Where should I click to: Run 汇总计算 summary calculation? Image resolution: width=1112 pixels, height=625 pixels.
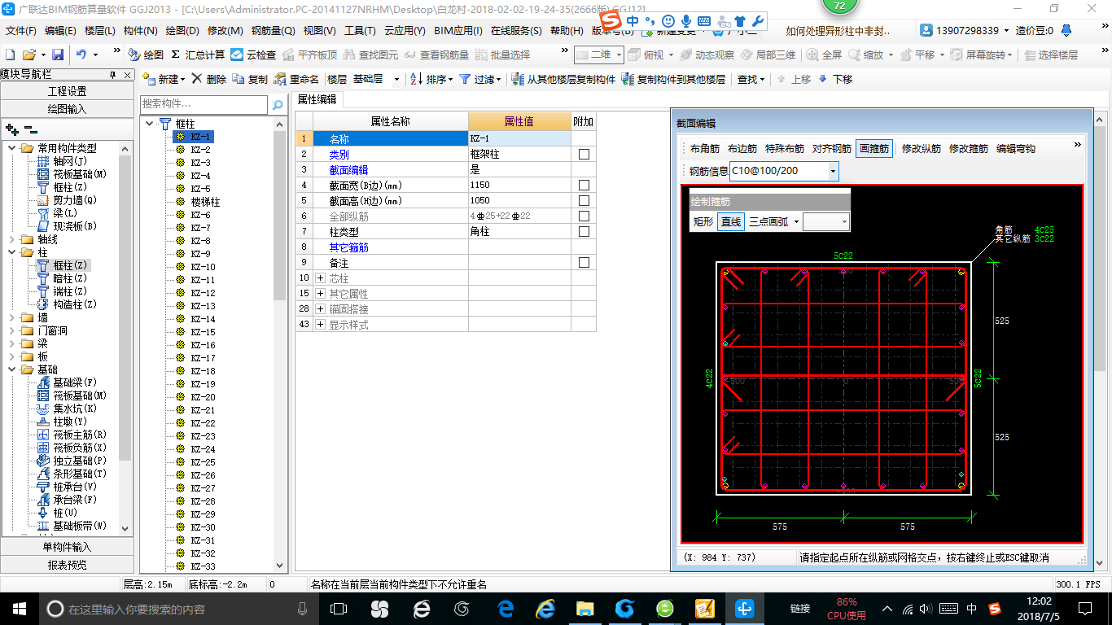click(x=197, y=55)
